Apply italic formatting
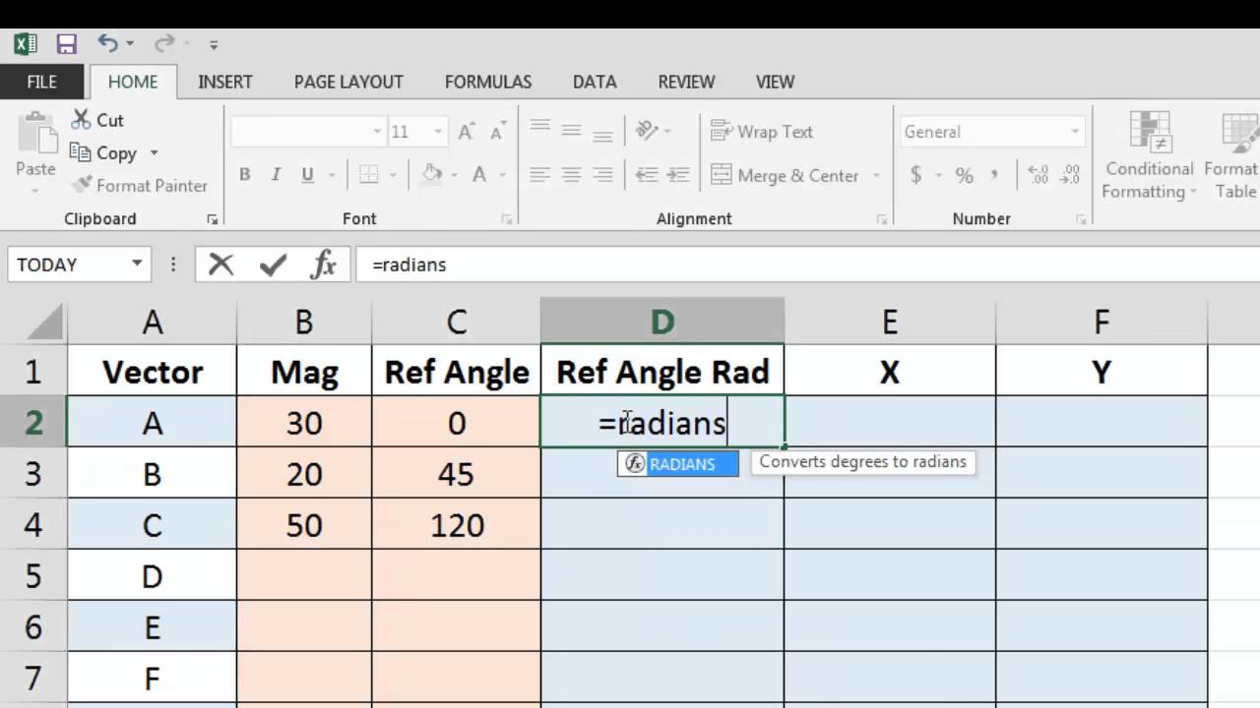 click(x=276, y=174)
